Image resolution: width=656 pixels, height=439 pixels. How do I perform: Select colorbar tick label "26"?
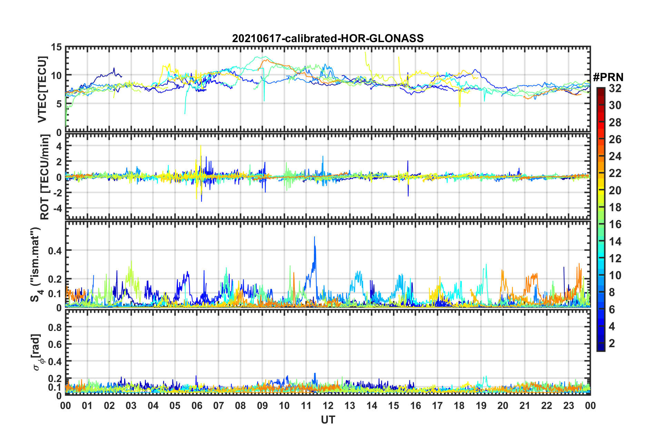coord(615,139)
